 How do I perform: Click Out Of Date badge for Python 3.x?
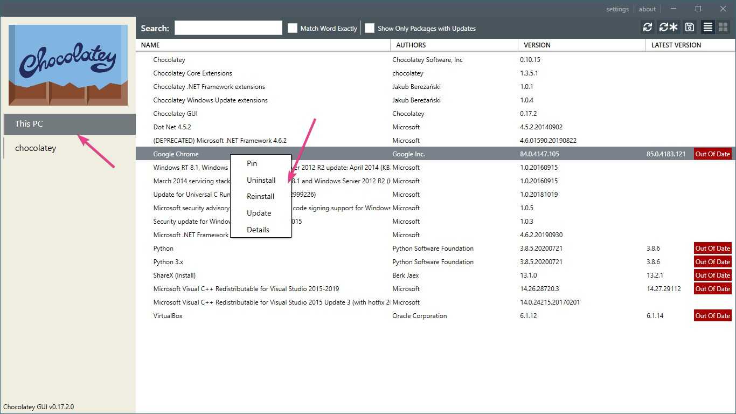[x=712, y=262]
